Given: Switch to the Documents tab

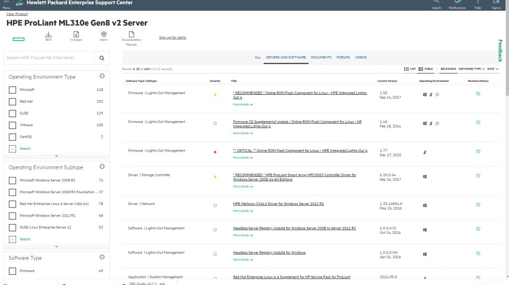Looking at the screenshot, I should coord(321,58).
